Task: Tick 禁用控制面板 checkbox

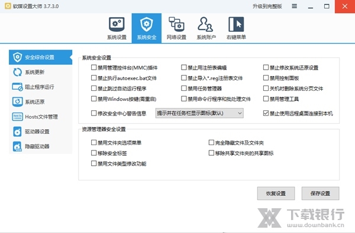Action: 266,78
